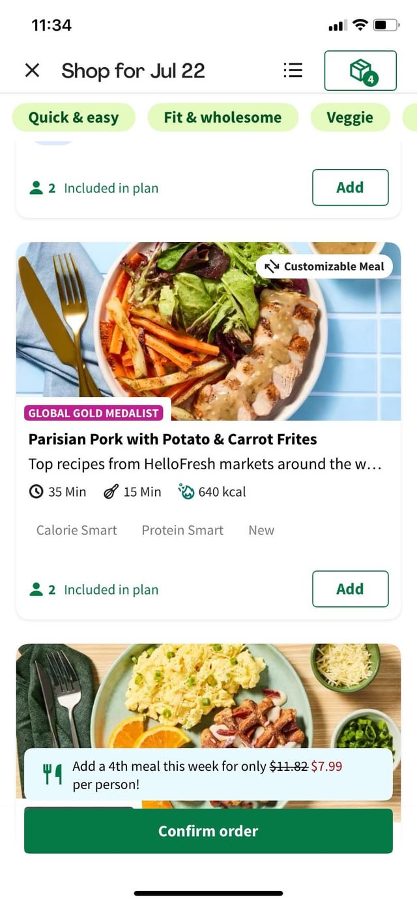Tap the 35 Min clock icon

pos(36,492)
